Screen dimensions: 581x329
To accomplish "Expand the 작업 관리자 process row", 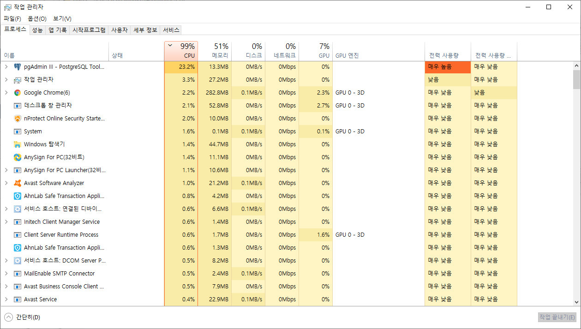I will click(x=6, y=80).
